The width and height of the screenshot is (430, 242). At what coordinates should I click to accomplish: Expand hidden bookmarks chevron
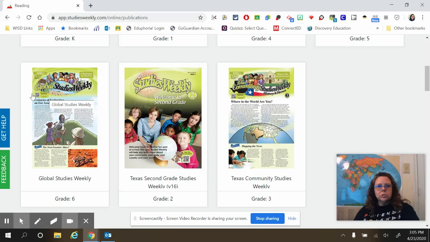click(377, 28)
